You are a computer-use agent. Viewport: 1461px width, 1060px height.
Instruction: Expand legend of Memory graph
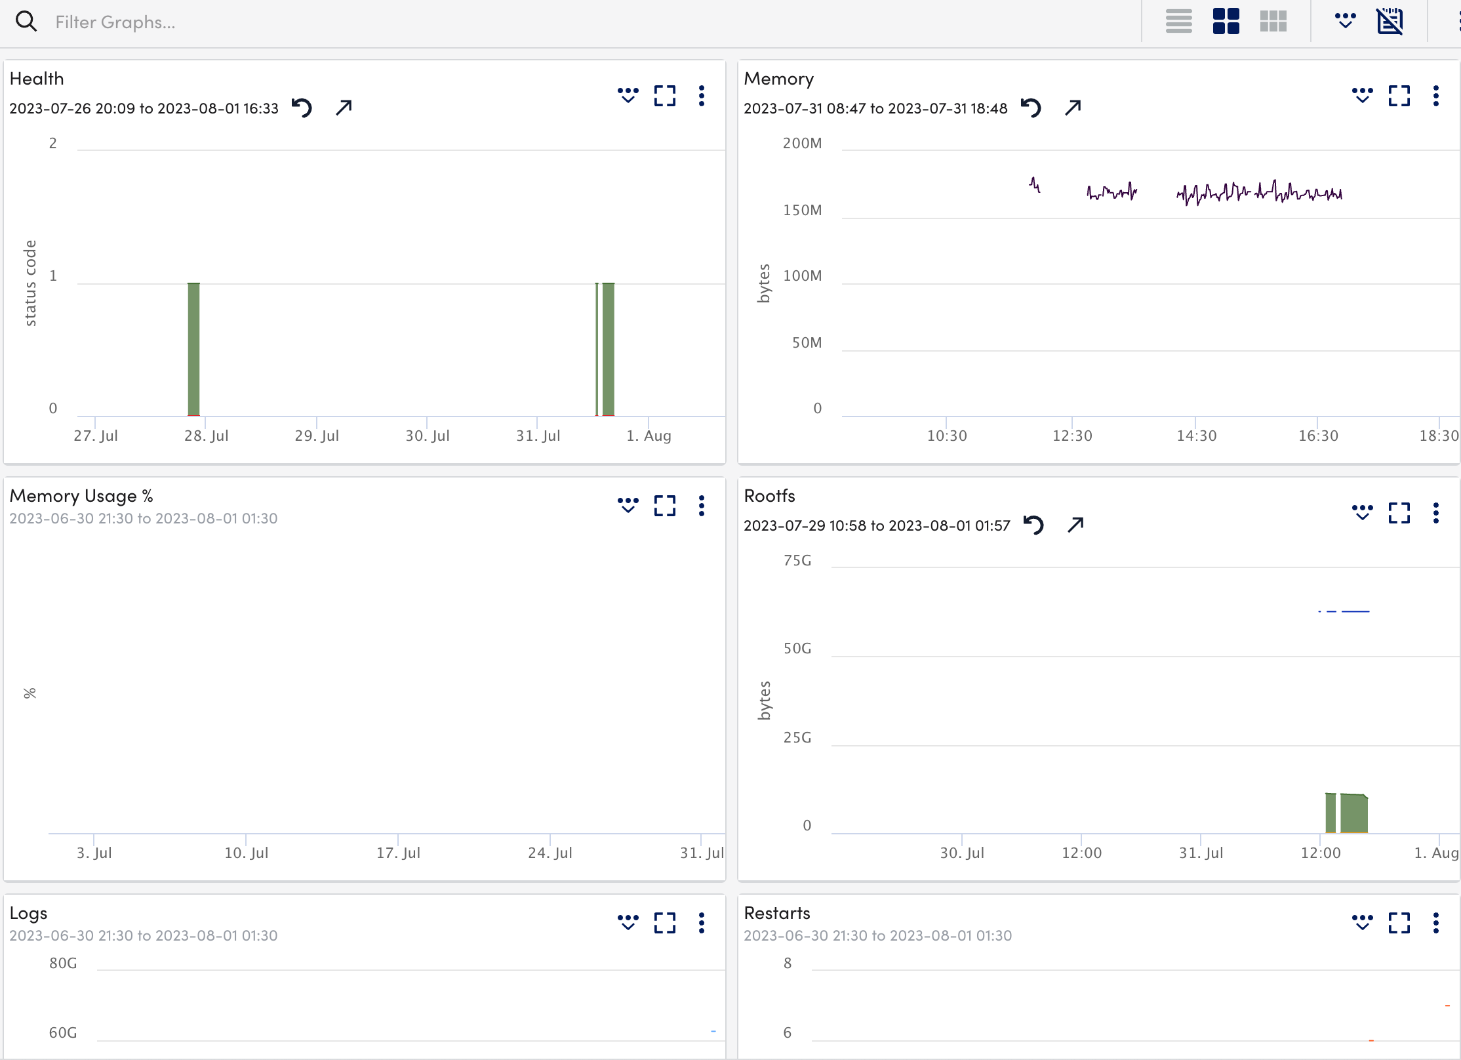click(x=1362, y=96)
